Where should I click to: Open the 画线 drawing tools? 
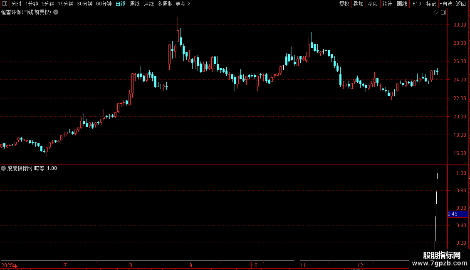point(402,4)
